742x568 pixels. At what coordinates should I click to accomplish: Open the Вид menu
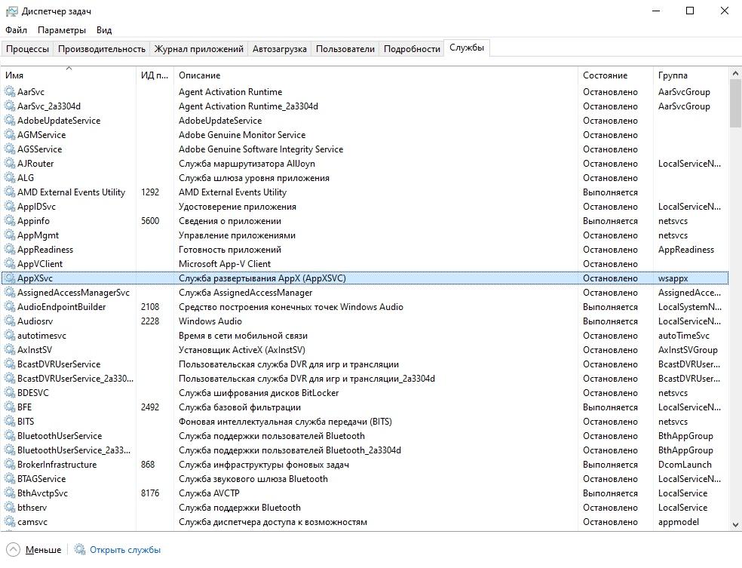[104, 30]
